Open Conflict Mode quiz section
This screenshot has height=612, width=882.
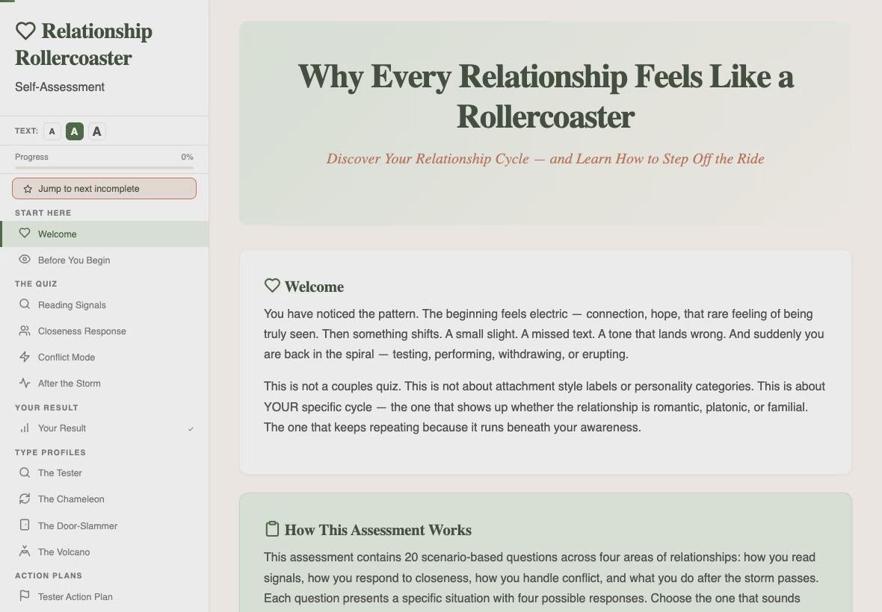[104, 357]
